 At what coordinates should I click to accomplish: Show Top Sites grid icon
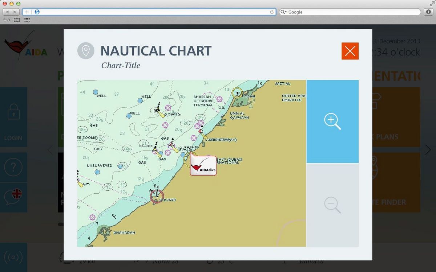[27, 20]
